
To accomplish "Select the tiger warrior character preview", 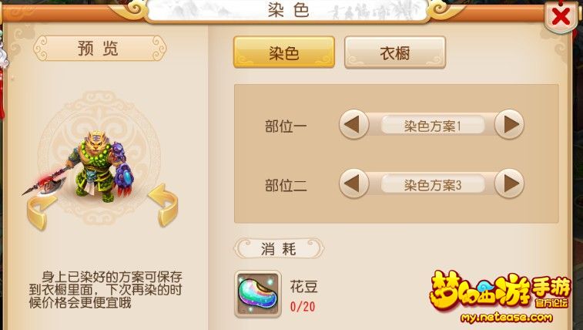I will coord(89,167).
